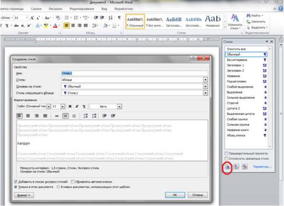Show paragraph marks with the ¶ ribbon icon

tap(119, 18)
